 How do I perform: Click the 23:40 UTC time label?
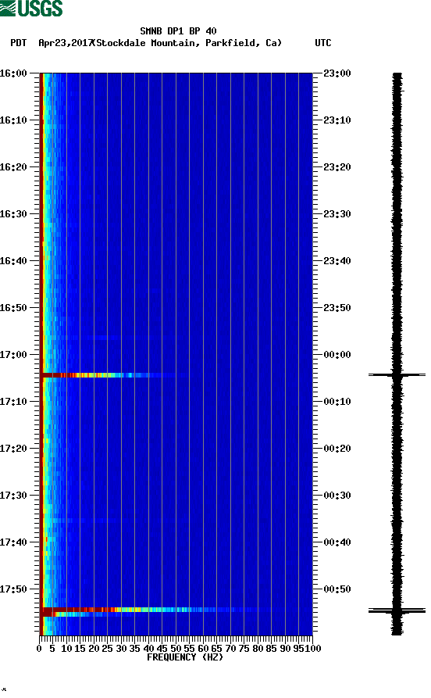(x=337, y=261)
